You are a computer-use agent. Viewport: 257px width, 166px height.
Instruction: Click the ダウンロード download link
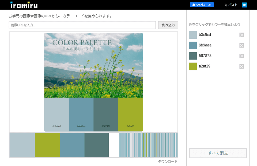(x=168, y=161)
